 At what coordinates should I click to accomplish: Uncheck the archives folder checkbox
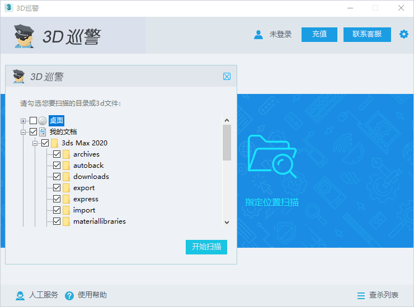(x=57, y=154)
